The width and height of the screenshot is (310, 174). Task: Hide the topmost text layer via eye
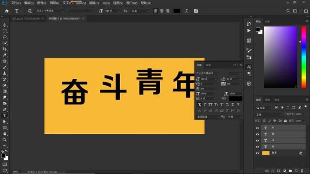pos(257,128)
